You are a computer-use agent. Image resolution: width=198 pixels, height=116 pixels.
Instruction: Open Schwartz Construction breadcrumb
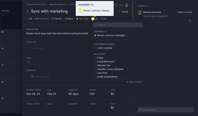pyautogui.click(x=36, y=4)
